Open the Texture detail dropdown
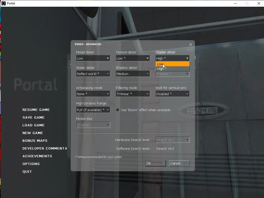The height and width of the screenshot is (198, 264). pyautogui.click(x=133, y=58)
